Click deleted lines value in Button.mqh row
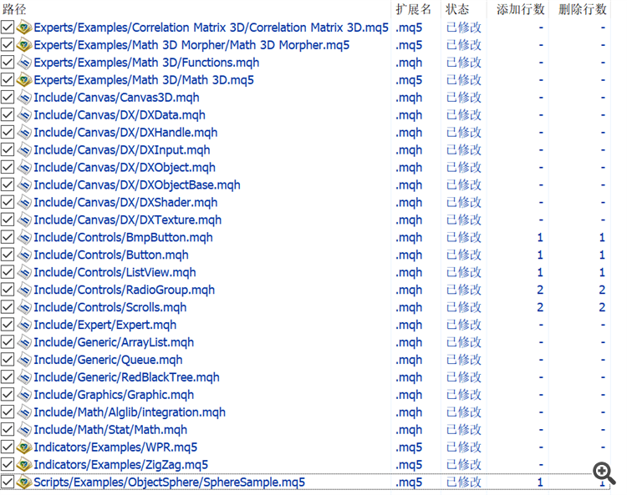 coord(602,255)
